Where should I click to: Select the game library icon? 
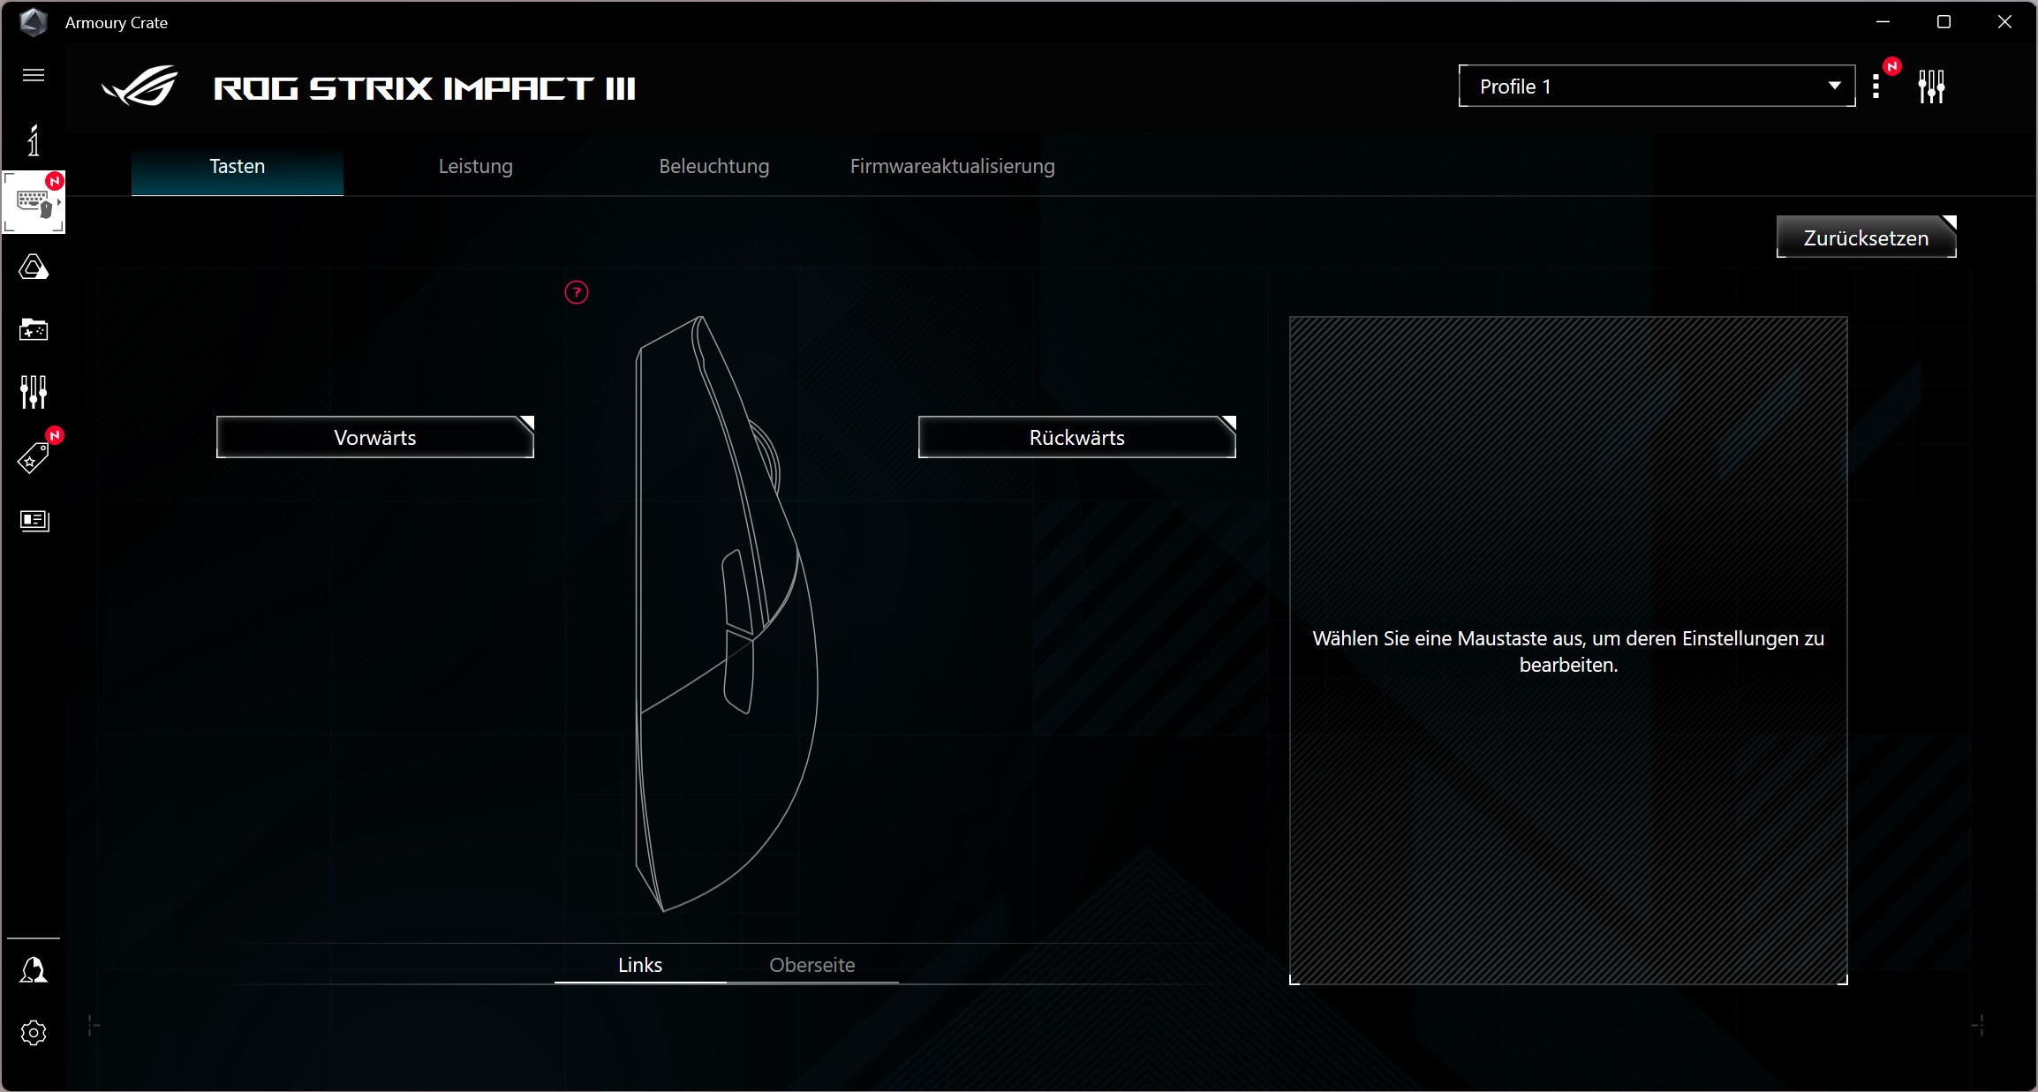34,330
